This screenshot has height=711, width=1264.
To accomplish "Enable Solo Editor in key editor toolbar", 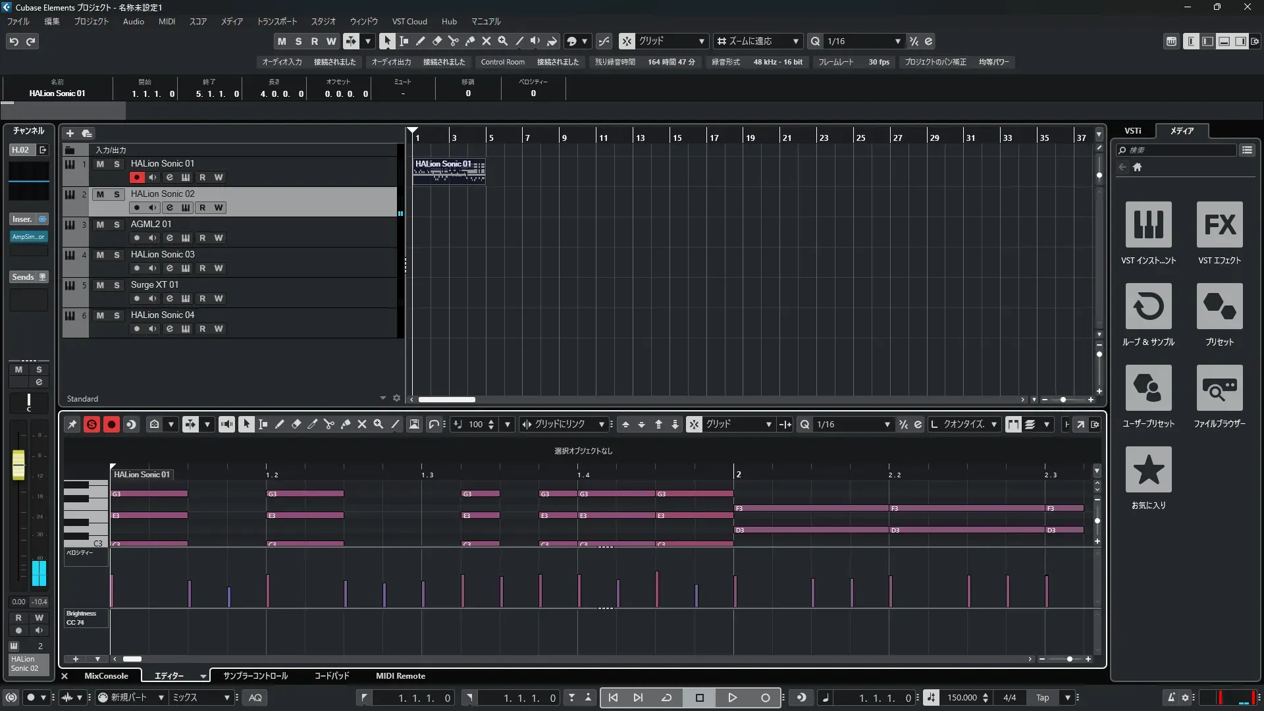I will 92,425.
